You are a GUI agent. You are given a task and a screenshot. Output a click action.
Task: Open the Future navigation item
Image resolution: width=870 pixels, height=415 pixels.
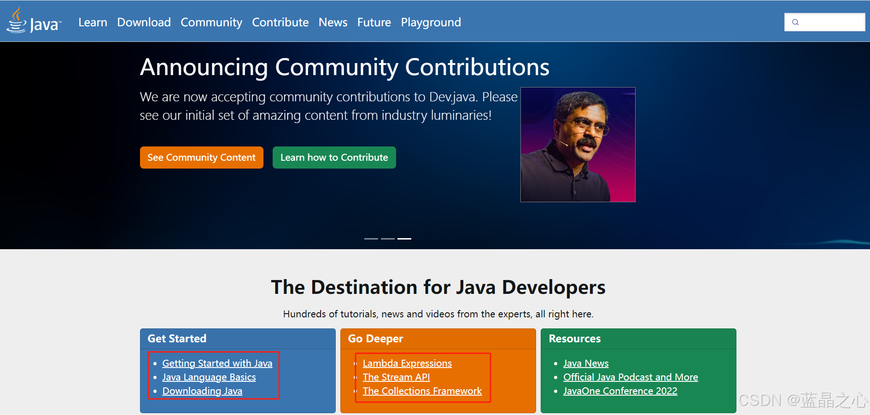[x=374, y=22]
